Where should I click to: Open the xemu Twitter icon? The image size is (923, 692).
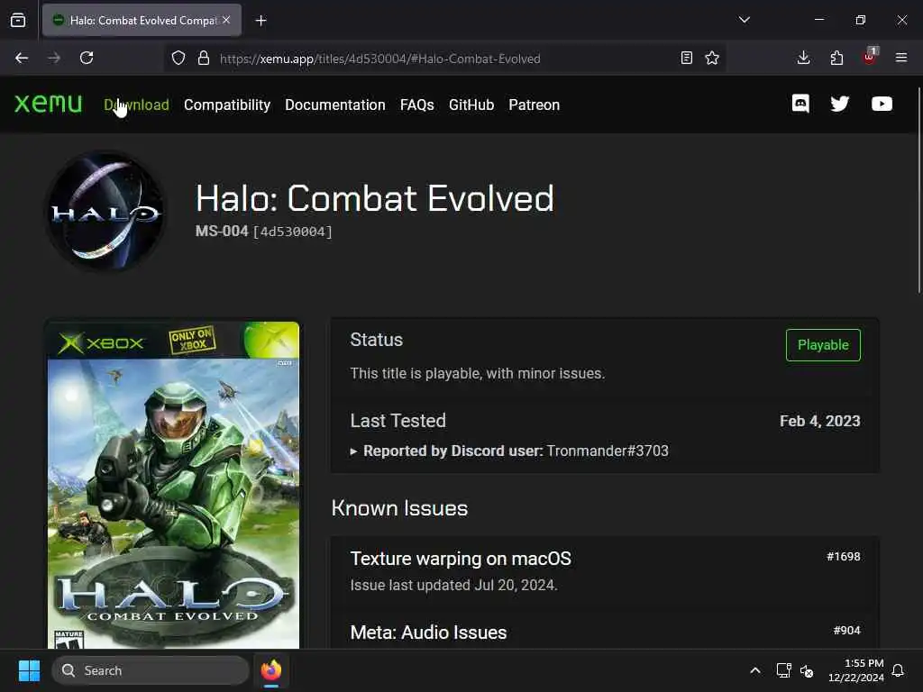click(840, 105)
